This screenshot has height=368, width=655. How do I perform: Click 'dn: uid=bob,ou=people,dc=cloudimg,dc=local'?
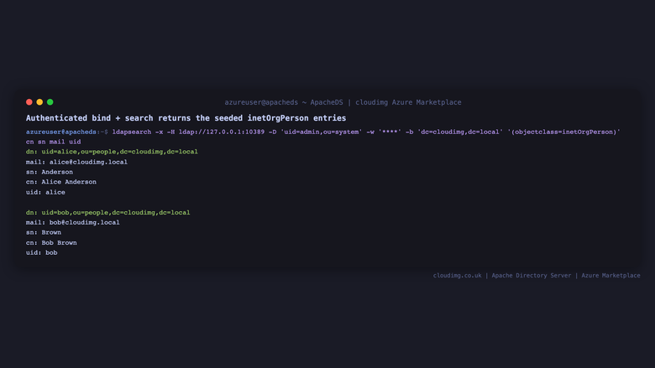107,213
